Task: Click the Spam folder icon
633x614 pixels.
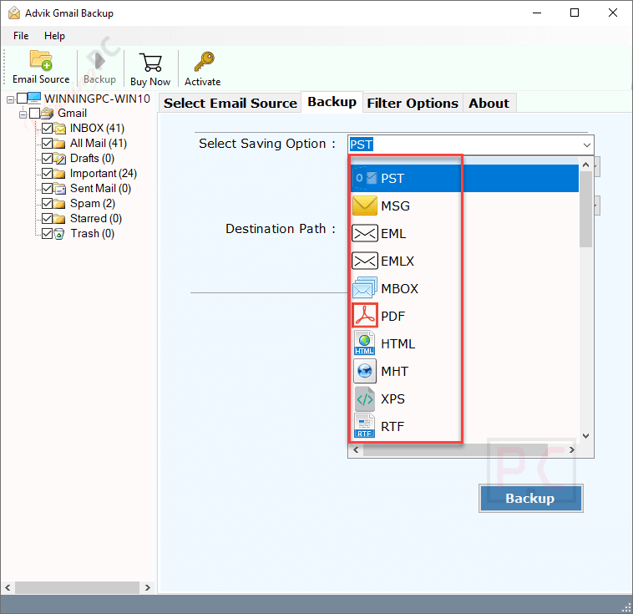Action: [59, 204]
